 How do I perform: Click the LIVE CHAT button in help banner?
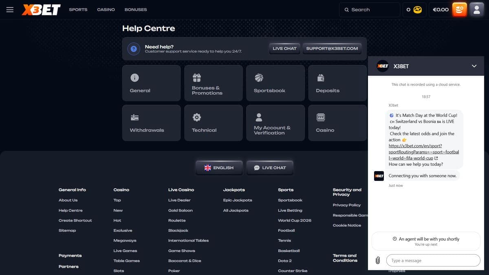tap(284, 48)
